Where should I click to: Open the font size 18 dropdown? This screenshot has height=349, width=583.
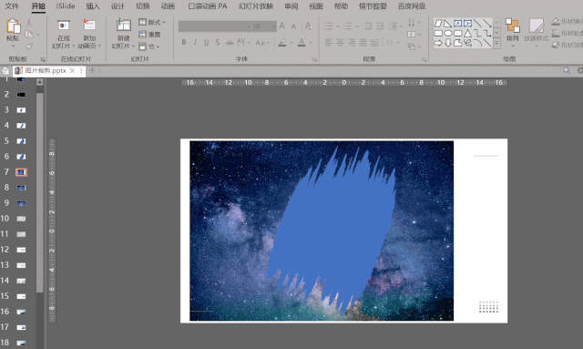pyautogui.click(x=264, y=26)
